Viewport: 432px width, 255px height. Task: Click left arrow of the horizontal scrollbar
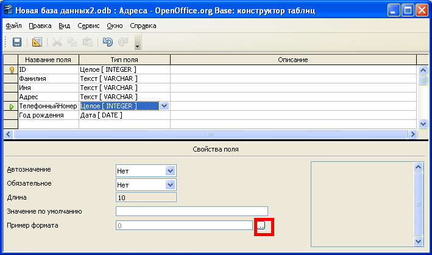[x=9, y=134]
